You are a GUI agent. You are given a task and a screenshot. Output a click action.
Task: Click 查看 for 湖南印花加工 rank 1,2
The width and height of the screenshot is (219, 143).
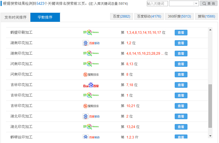(x=181, y=43)
